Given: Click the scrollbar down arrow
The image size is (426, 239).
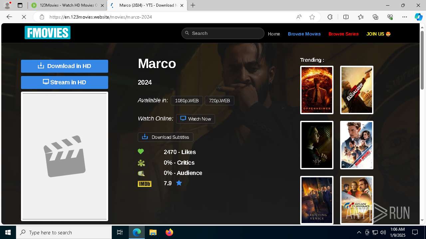Looking at the screenshot, I should 422,220.
